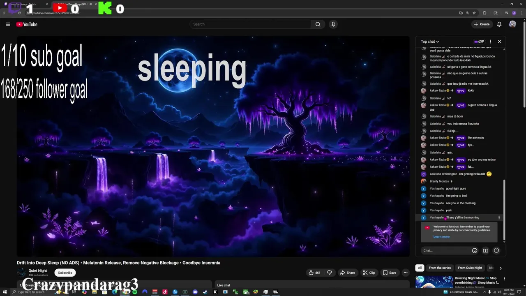Close the live chat panel

point(499,42)
